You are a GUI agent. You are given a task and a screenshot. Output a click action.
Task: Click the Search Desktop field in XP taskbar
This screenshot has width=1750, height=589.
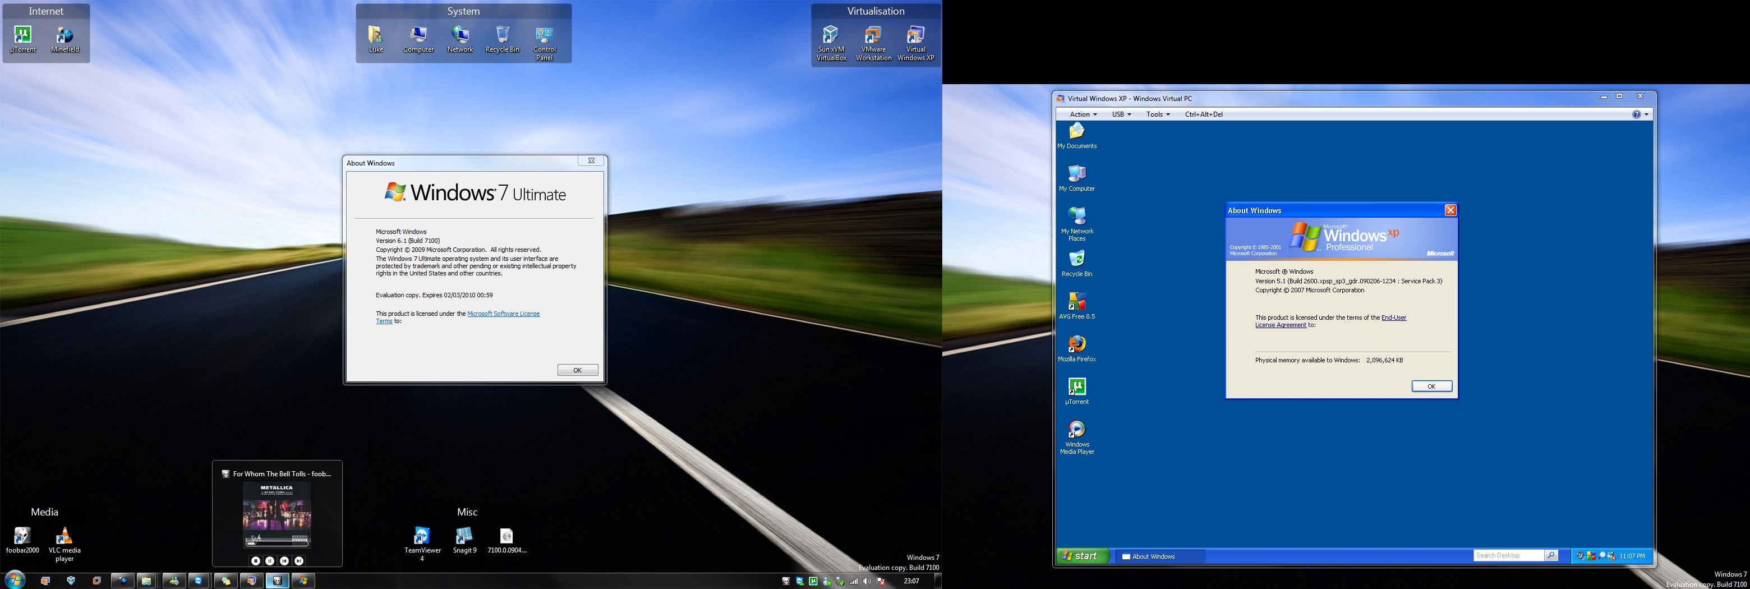point(1508,556)
